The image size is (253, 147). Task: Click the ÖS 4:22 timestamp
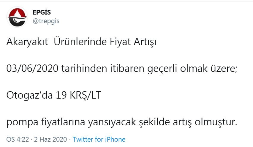click(x=18, y=139)
